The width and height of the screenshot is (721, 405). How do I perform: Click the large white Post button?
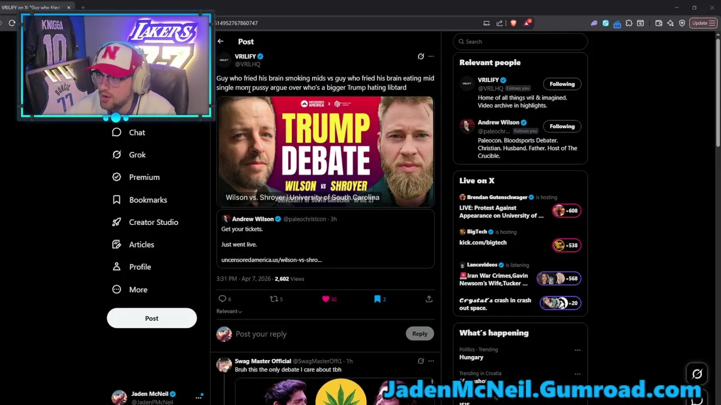tap(152, 318)
